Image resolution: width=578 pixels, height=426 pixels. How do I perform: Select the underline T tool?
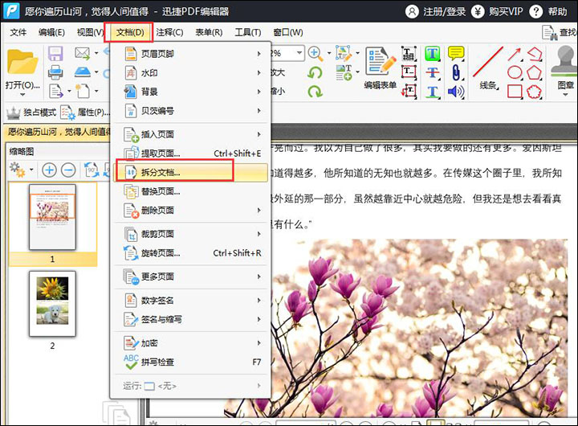point(432,92)
